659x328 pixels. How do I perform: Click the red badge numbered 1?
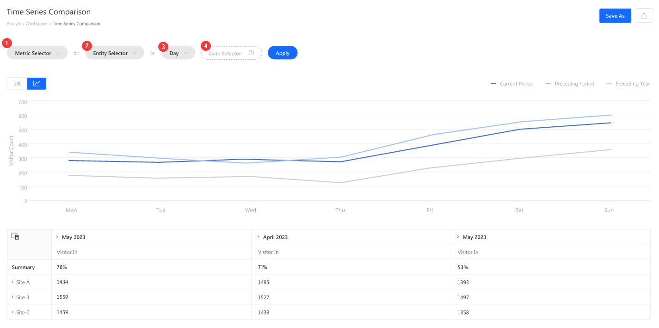click(6, 43)
